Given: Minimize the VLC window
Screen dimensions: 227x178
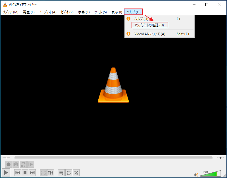Looking at the screenshot, I should (x=194, y=5).
